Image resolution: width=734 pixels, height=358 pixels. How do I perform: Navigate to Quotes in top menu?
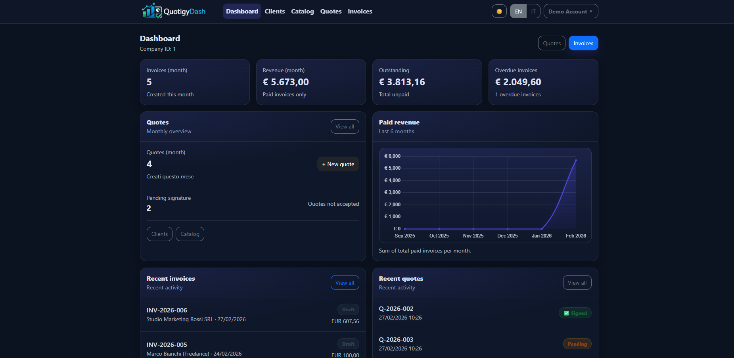click(x=331, y=11)
